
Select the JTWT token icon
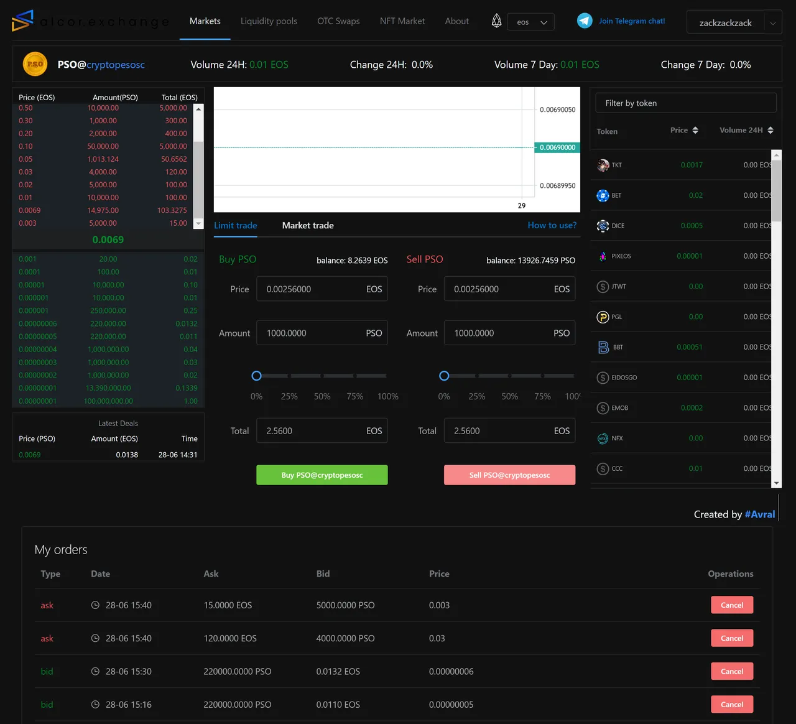pyautogui.click(x=603, y=287)
